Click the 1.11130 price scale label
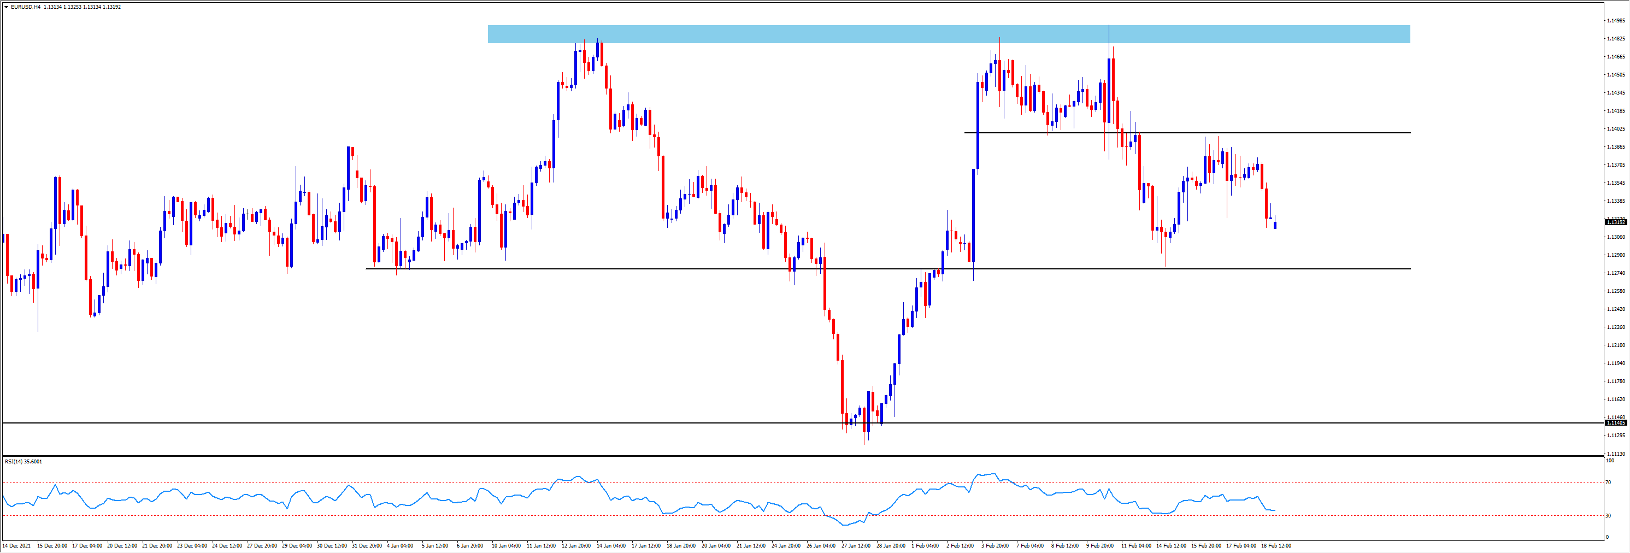Screen dimensions: 1630x553 coord(1615,454)
